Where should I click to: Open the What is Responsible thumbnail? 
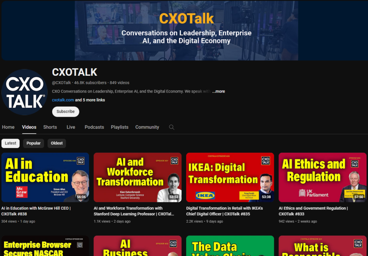[x=322, y=246]
